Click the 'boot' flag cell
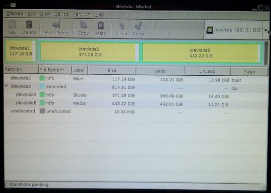Image resolution: width=271 pixels, height=193 pixels. (236, 80)
